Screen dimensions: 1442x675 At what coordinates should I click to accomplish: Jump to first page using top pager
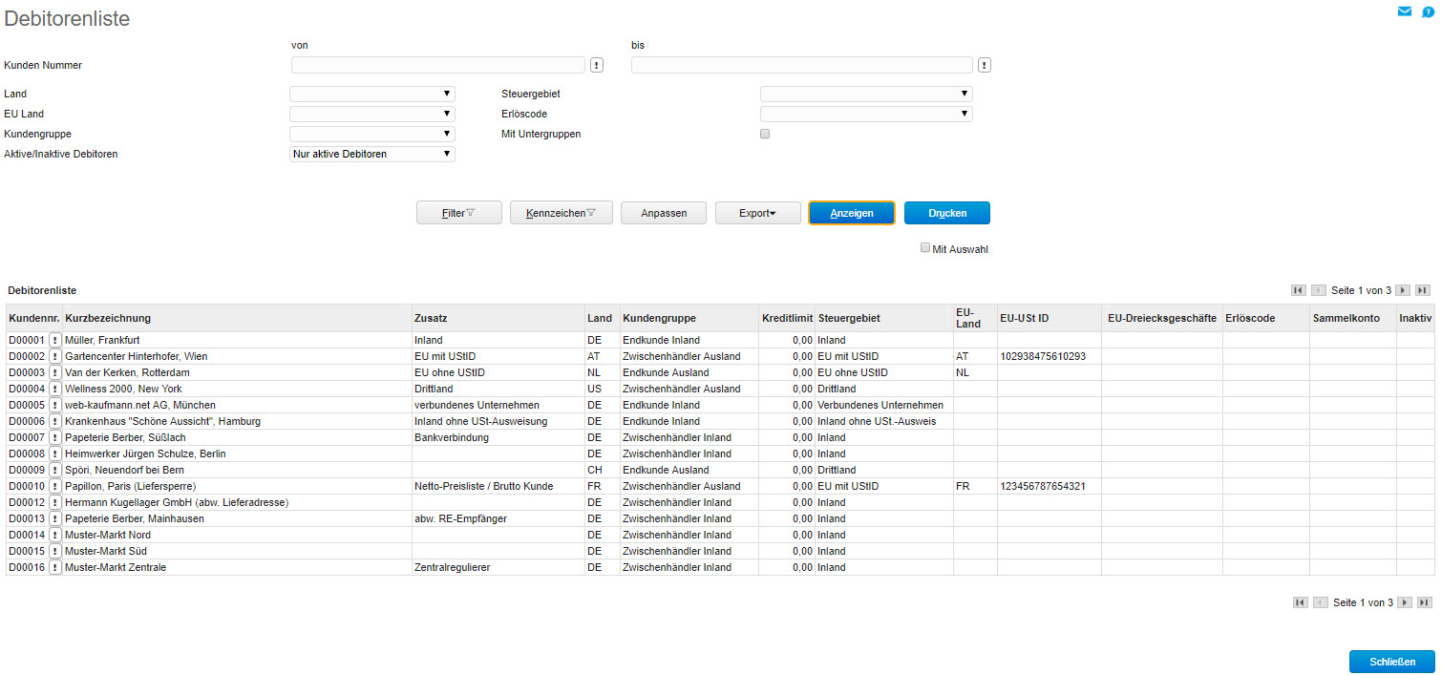(x=1298, y=290)
